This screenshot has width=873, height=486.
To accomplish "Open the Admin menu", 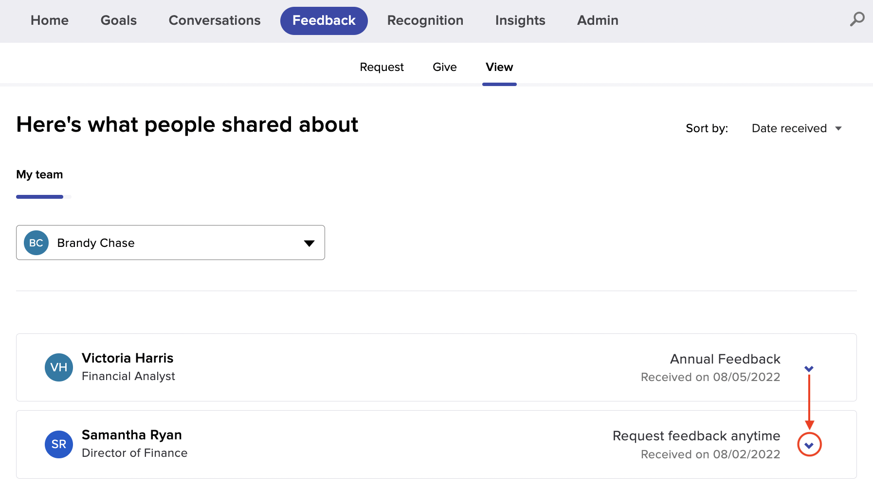I will [598, 20].
